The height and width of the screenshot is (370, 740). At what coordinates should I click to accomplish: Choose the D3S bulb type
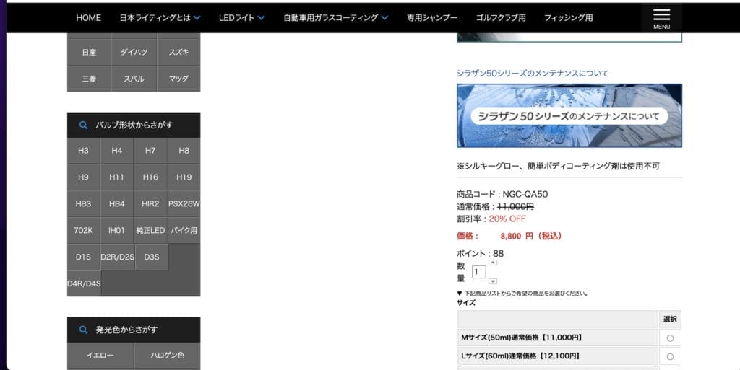pos(152,257)
